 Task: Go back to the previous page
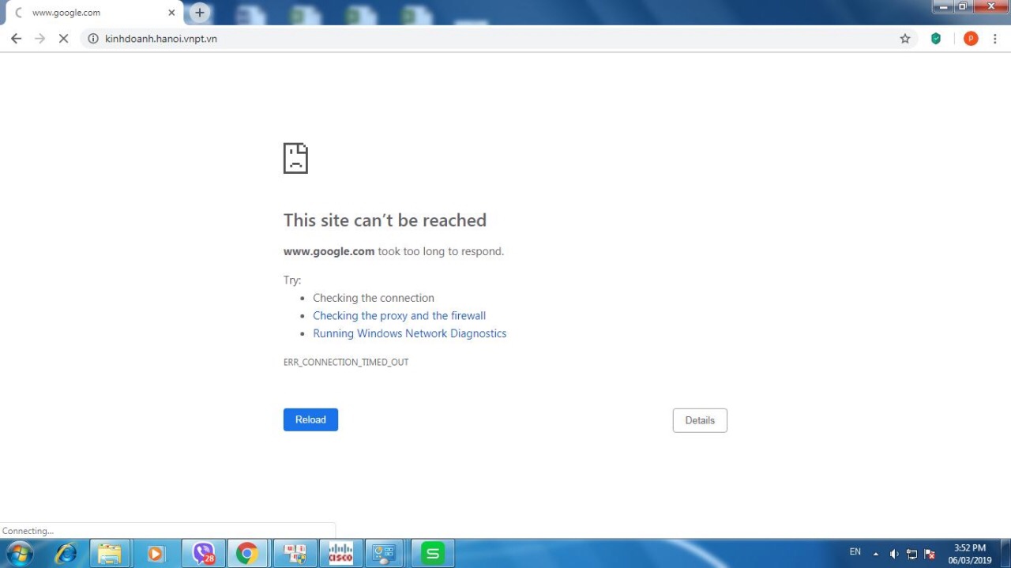pyautogui.click(x=16, y=39)
